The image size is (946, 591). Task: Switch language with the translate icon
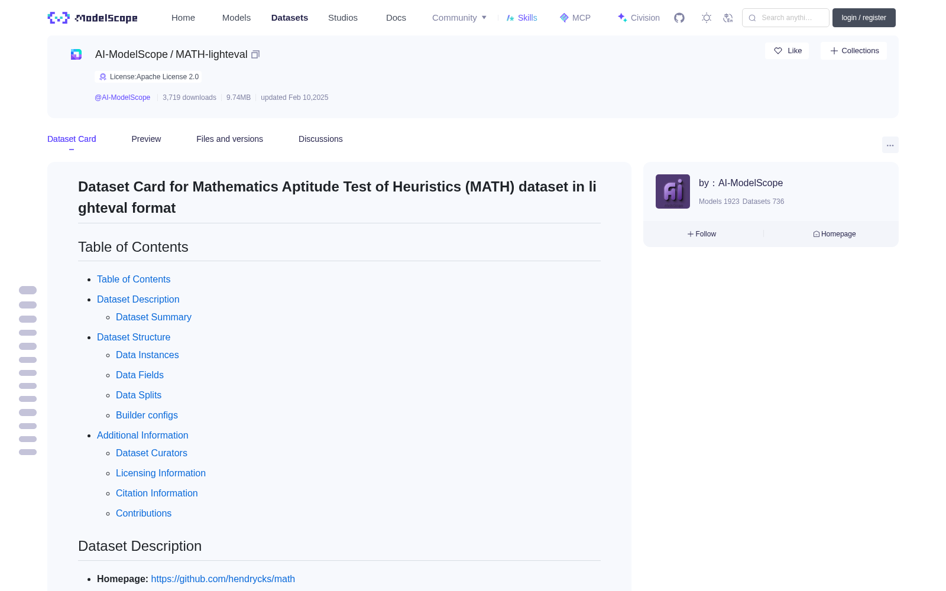728,18
